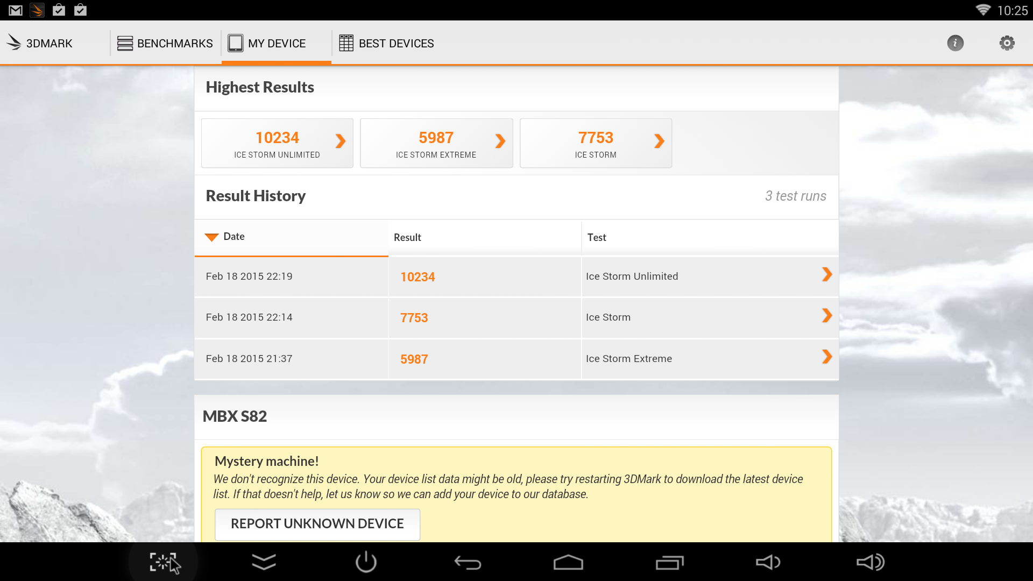Expand the Ice Storm history row arrow
Viewport: 1033px width, 581px height.
click(x=827, y=315)
